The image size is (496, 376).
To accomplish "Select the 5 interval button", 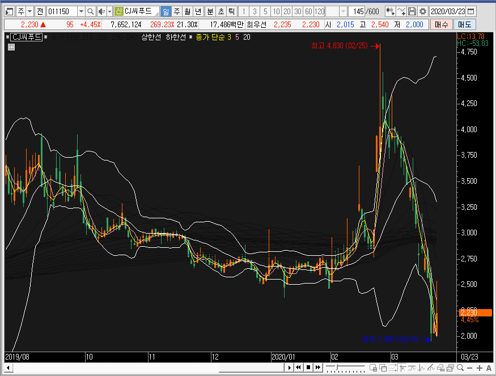I will click(x=265, y=12).
